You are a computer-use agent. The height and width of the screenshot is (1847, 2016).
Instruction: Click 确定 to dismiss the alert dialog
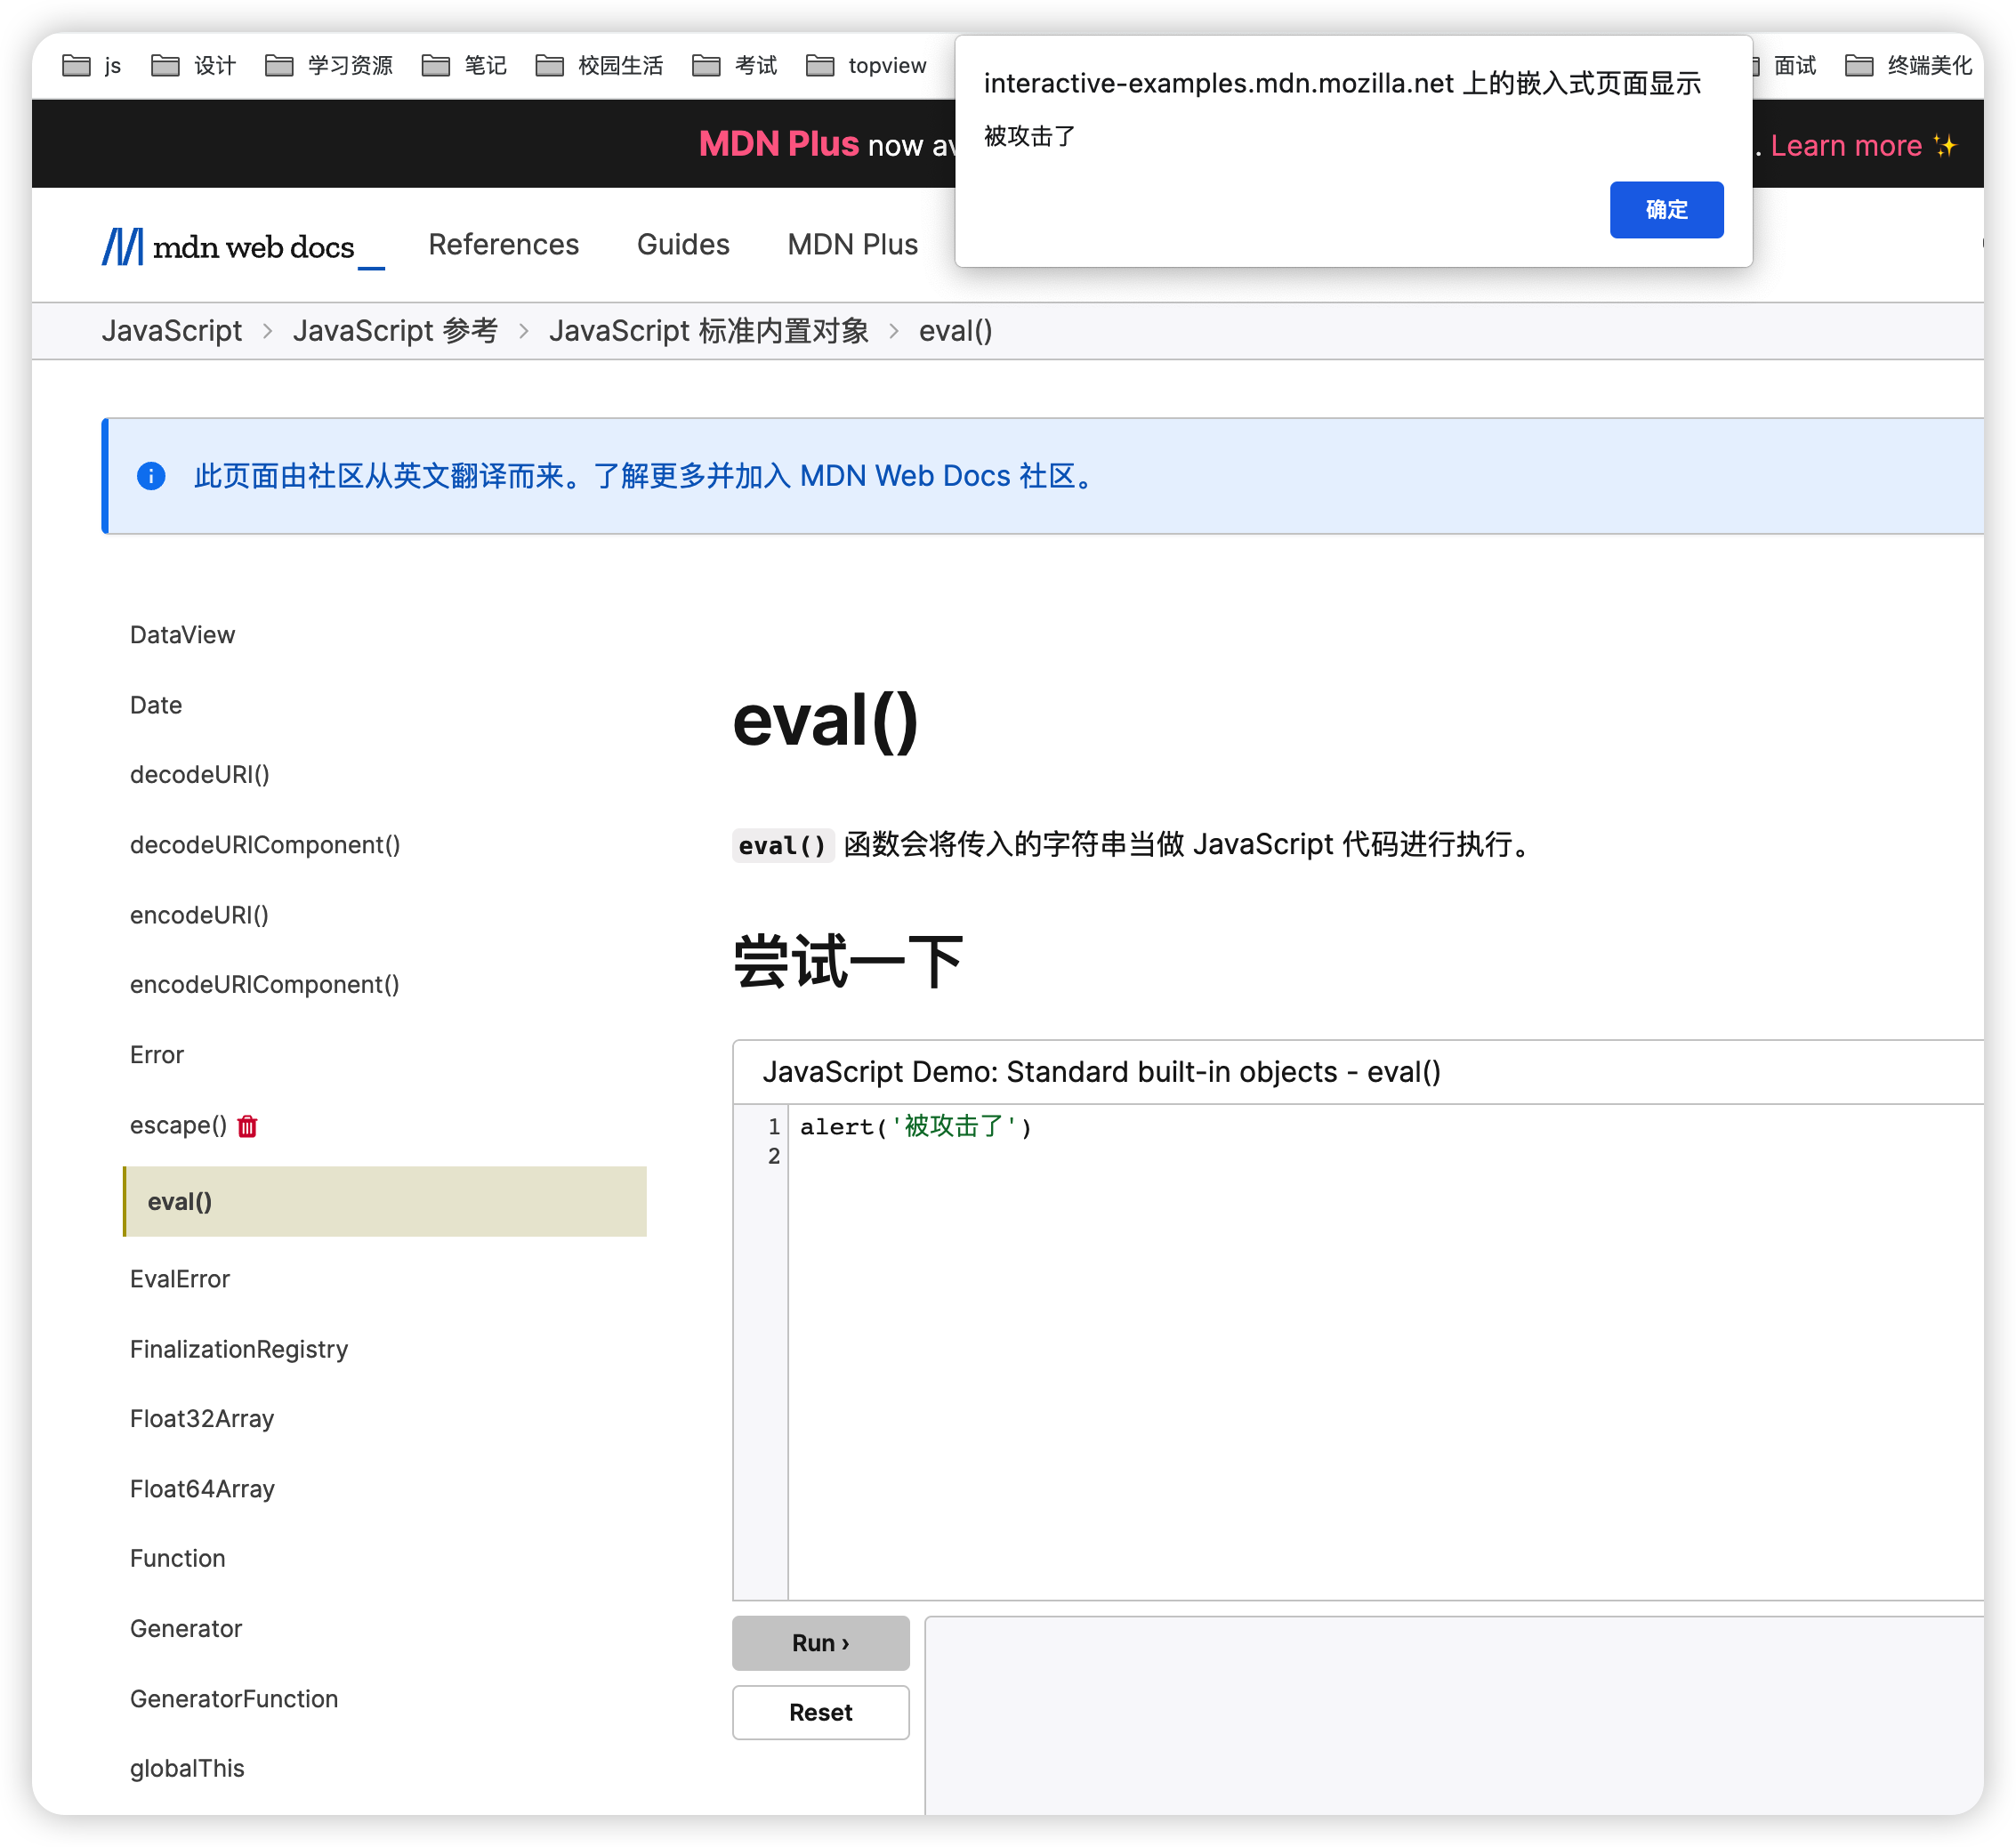coord(1666,210)
